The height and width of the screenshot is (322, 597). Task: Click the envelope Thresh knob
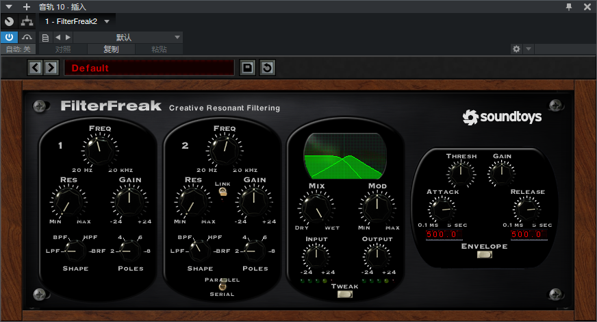(461, 173)
